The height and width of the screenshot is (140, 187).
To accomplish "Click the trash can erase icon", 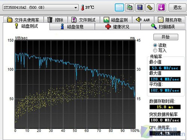I will (x=50, y=20).
